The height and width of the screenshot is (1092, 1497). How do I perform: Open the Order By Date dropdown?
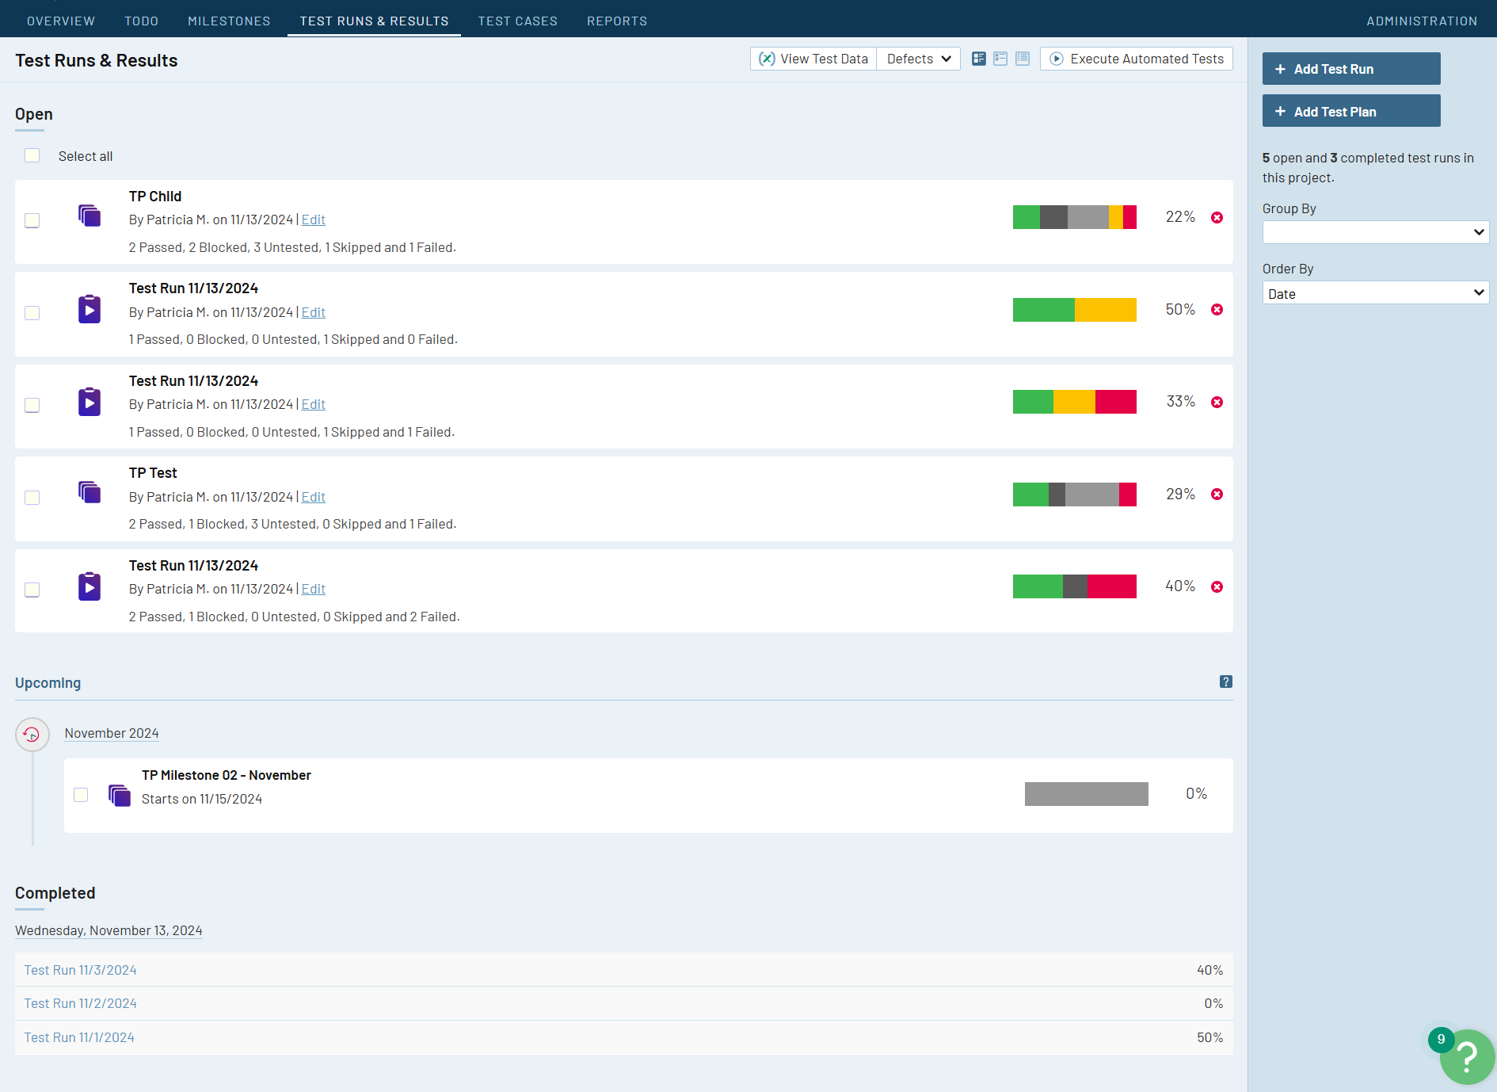pos(1375,293)
